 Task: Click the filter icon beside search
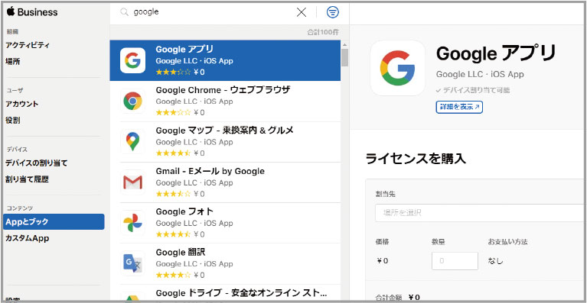[332, 12]
